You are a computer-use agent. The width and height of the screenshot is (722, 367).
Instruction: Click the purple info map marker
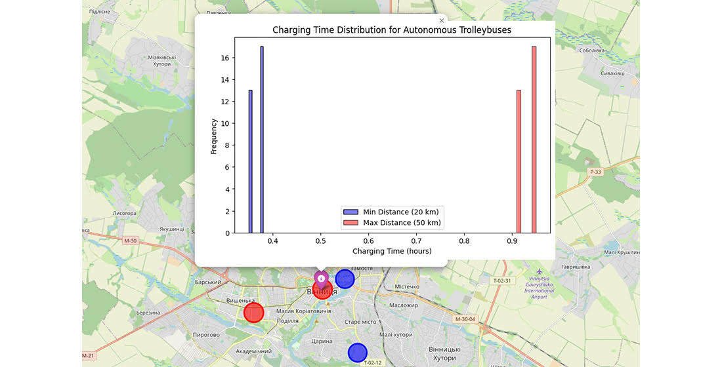[322, 279]
